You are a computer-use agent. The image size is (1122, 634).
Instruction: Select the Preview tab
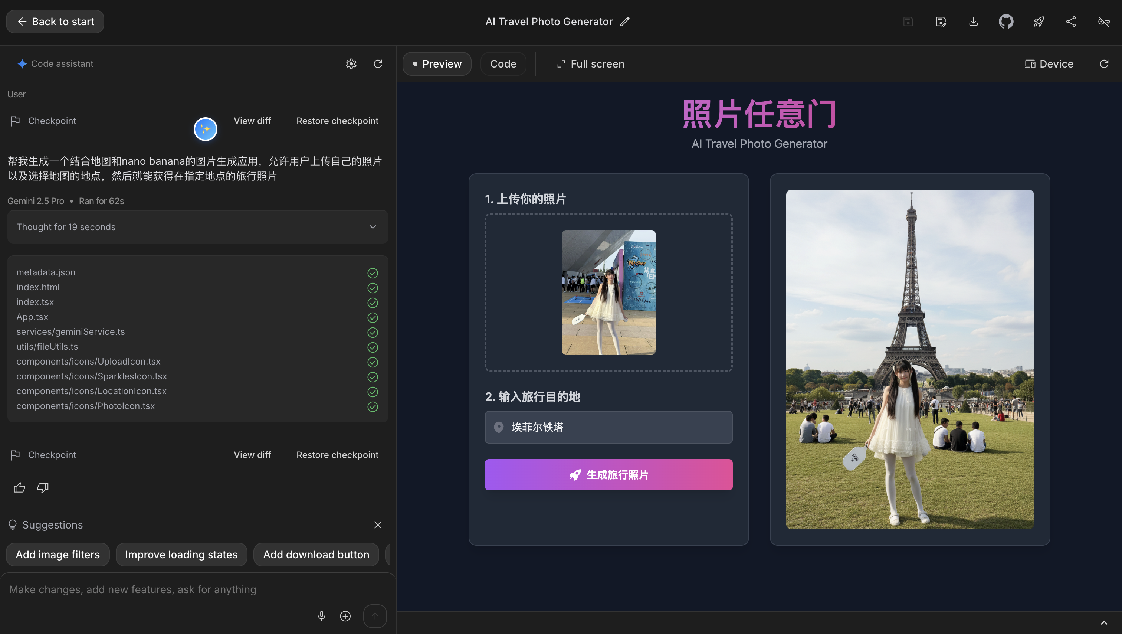437,64
